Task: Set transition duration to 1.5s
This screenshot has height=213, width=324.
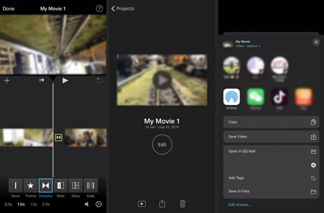Action: tap(33, 204)
